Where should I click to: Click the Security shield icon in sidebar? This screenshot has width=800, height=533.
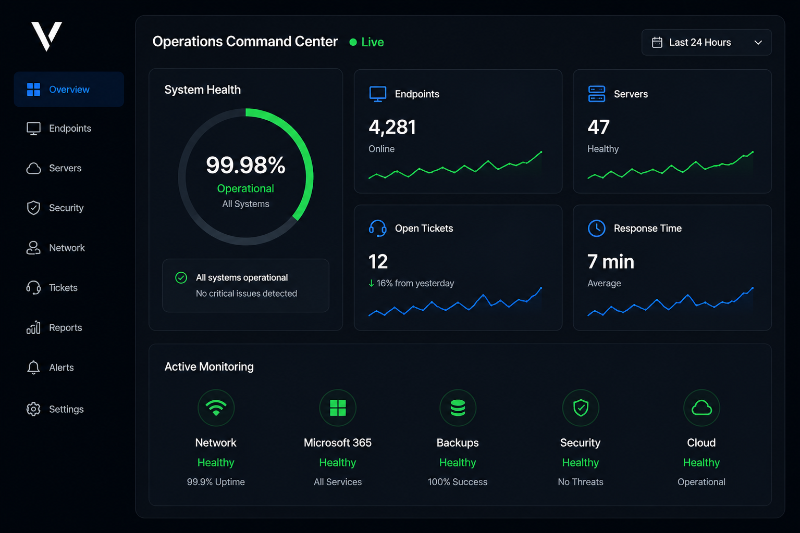pos(33,208)
